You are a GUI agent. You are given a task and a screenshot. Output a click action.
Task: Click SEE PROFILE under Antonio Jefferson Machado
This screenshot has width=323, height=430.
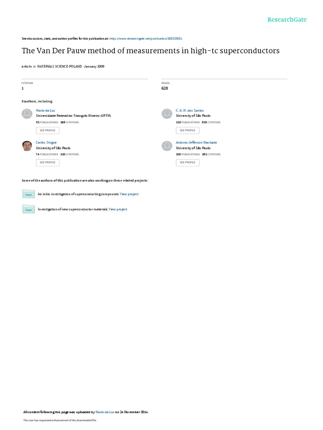188,163
